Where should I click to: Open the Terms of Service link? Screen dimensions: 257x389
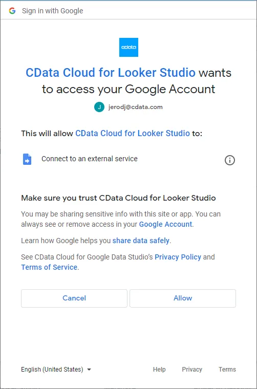pos(49,267)
